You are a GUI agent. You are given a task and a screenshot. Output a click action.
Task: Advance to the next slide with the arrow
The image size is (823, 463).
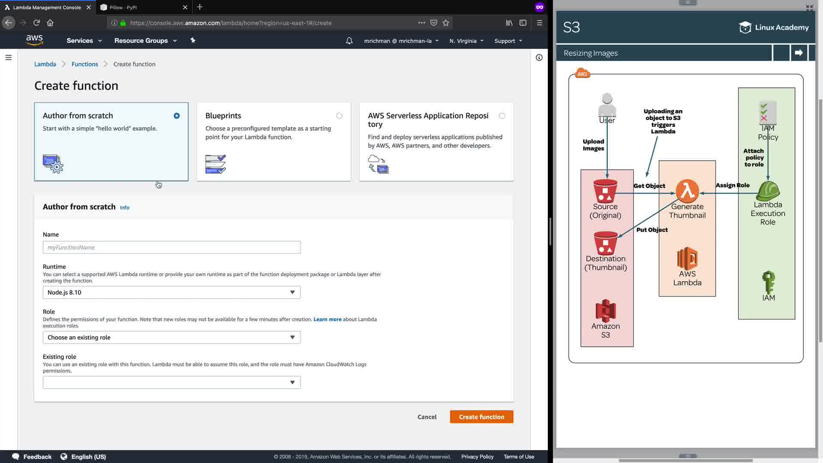tap(799, 53)
